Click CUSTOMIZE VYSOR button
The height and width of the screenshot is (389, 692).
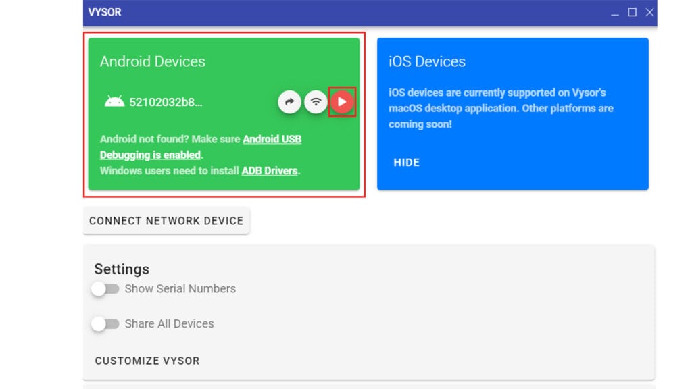tap(147, 361)
